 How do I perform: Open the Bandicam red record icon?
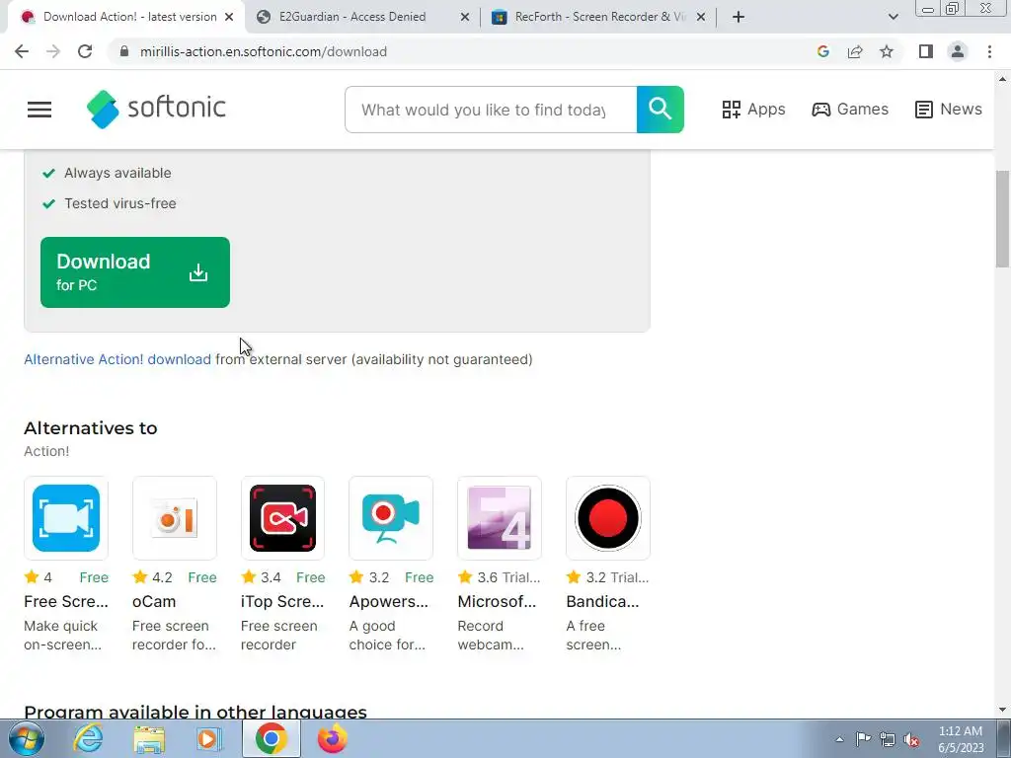tap(607, 518)
